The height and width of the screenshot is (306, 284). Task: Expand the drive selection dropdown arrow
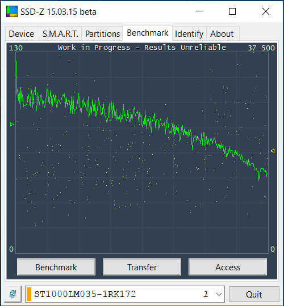pos(219,294)
